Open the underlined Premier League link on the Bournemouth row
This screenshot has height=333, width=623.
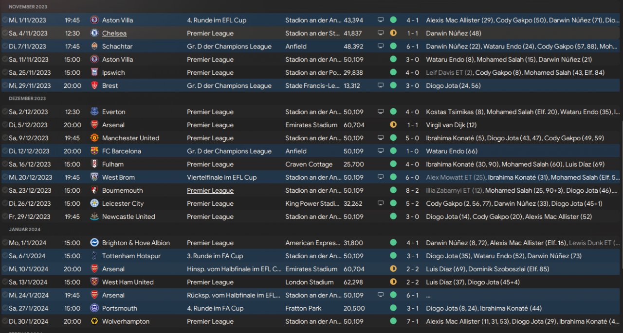click(210, 191)
